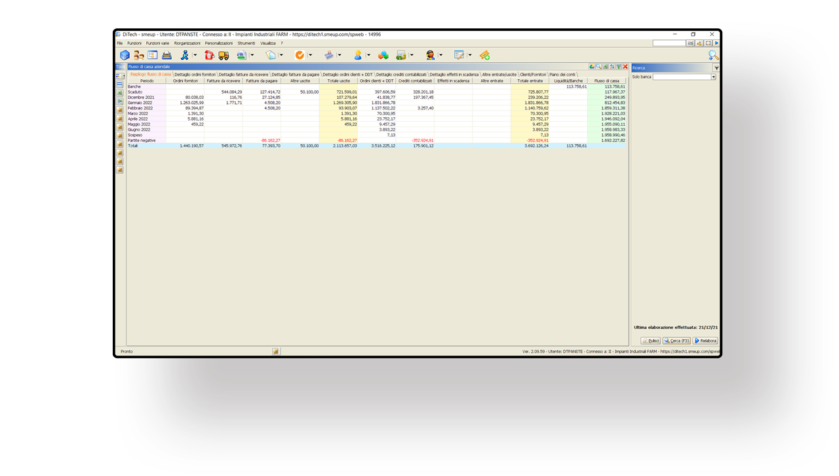
Task: Click the two people organization icon
Action: tap(138, 55)
